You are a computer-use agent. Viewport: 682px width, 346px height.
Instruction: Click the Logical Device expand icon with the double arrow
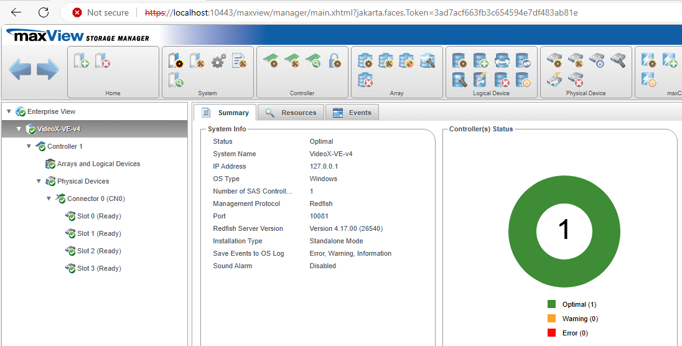click(502, 60)
